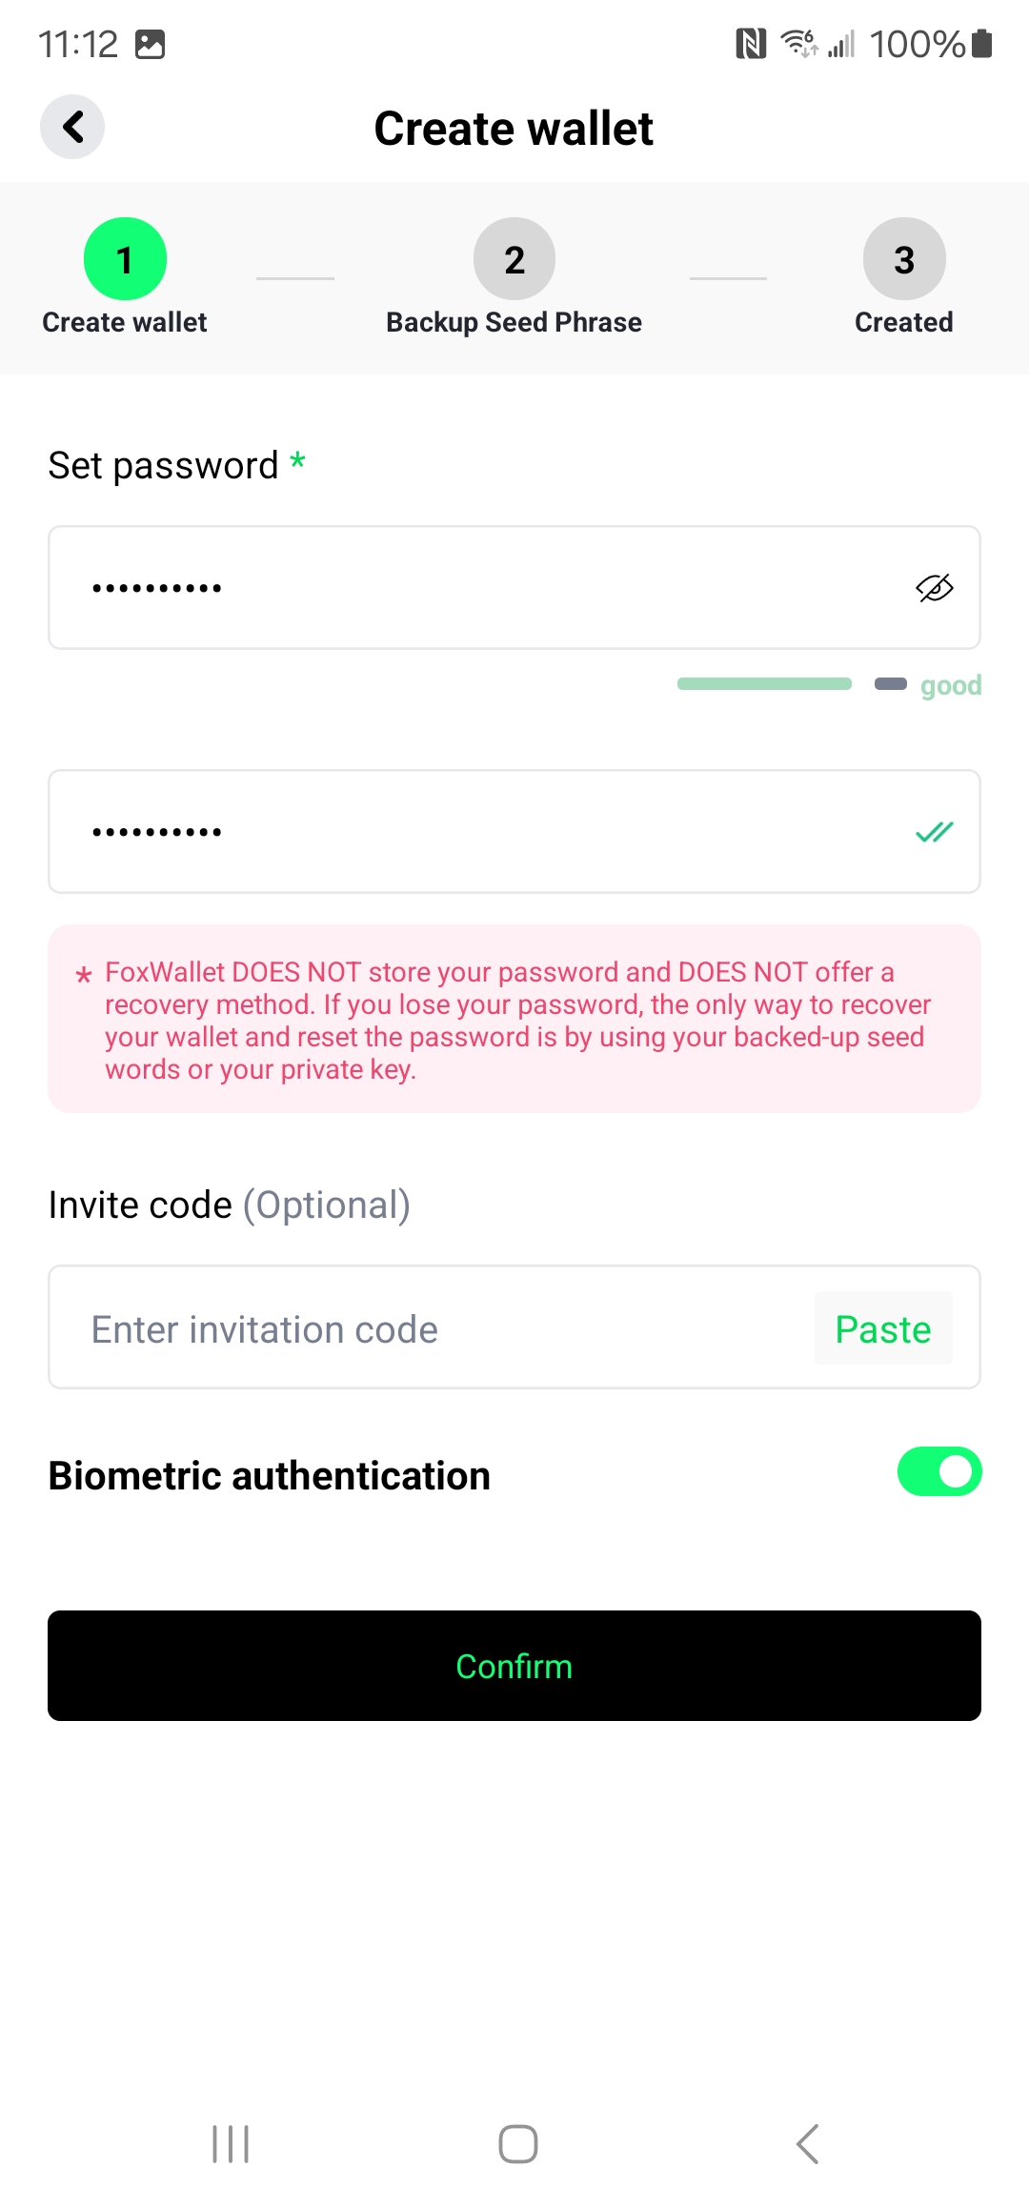The image size is (1029, 2207).
Task: Tap the NFC status bar icon
Action: coord(751,44)
